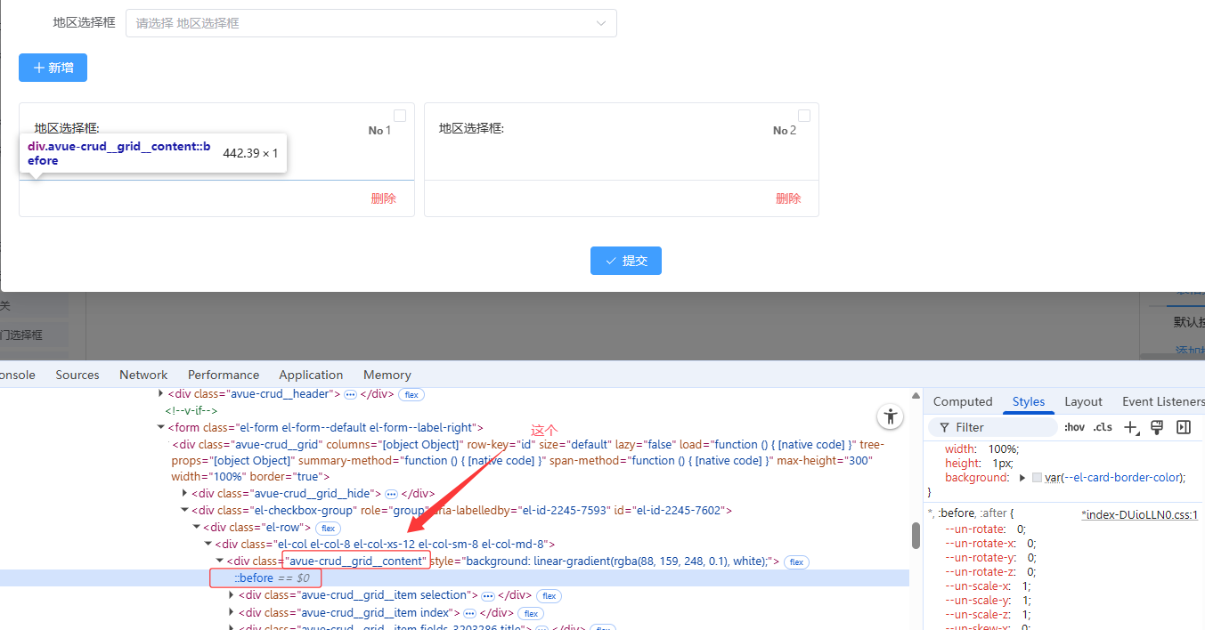The height and width of the screenshot is (630, 1205).
Task: Click the flex badge beside avue-crud__header
Action: point(410,394)
